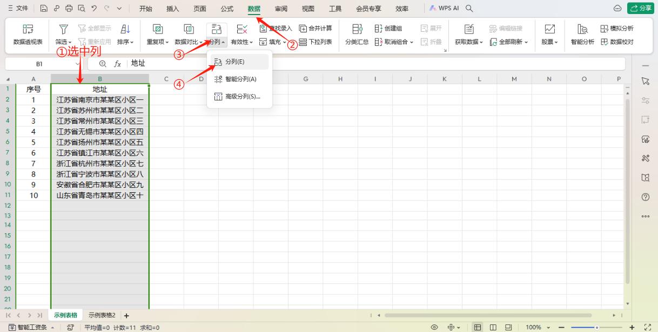Click the zoom slider handle
The width and height of the screenshot is (658, 332).
(597, 327)
